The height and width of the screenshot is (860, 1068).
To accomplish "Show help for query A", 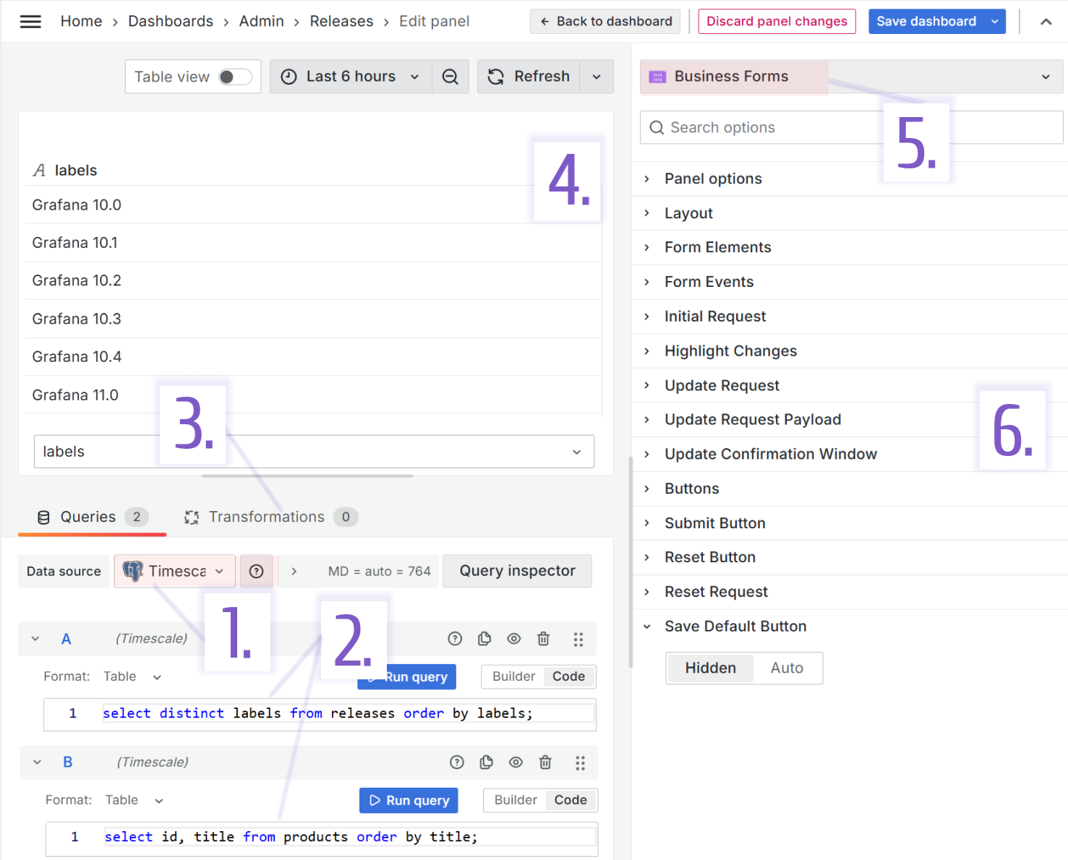I will [x=455, y=639].
